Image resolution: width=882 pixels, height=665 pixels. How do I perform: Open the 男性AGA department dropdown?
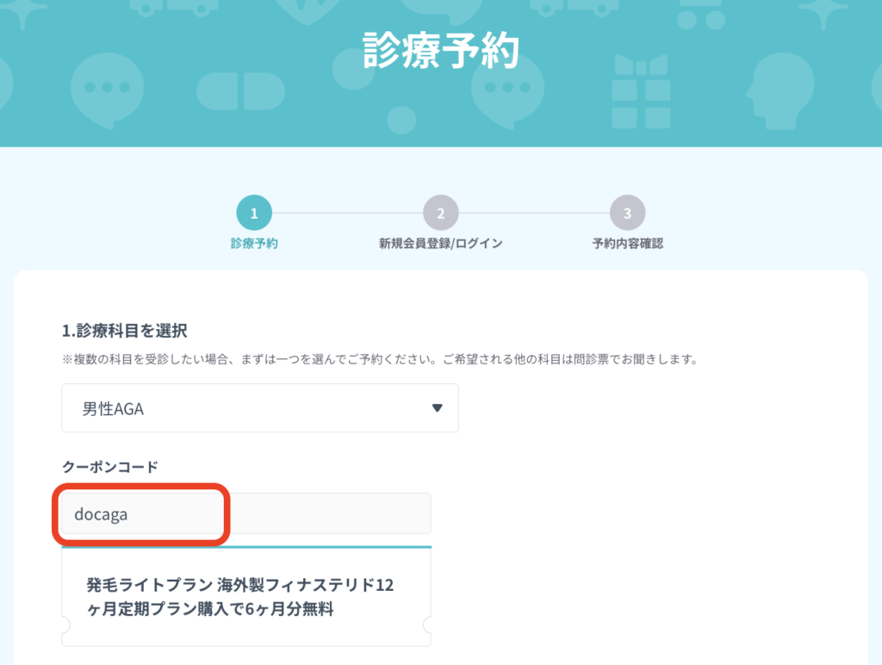(x=259, y=408)
